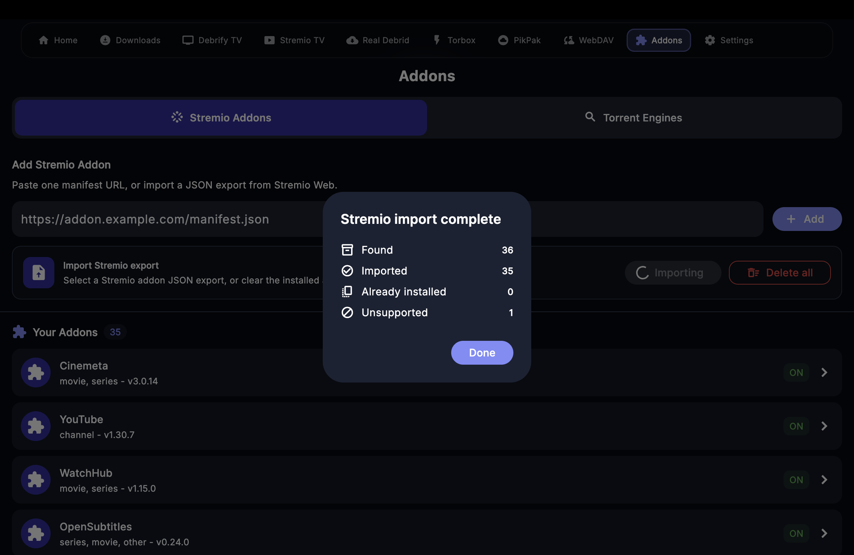The image size is (854, 555).
Task: Click the Addons puzzle icon in navbar
Action: coord(641,40)
